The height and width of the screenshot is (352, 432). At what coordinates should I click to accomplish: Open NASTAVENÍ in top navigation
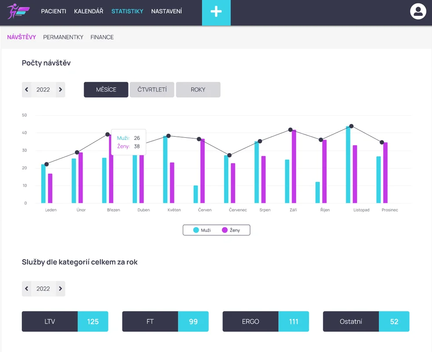(x=166, y=11)
